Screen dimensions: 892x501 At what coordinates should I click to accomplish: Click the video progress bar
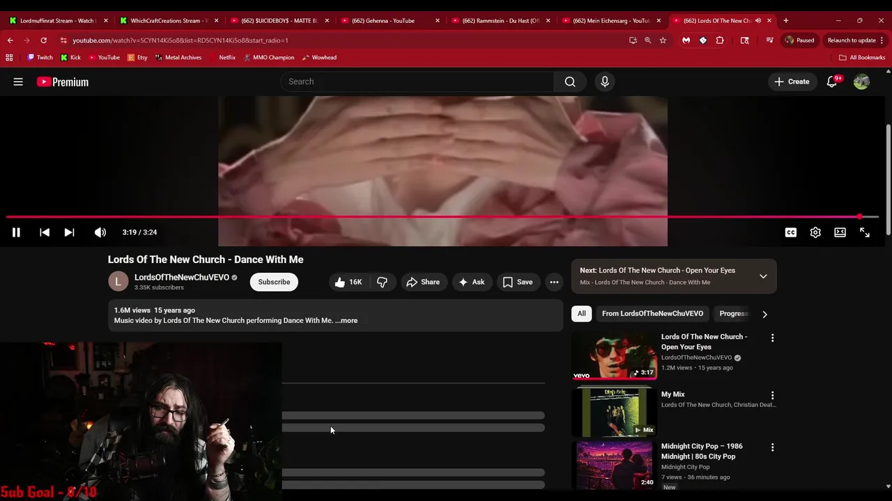pos(443,217)
